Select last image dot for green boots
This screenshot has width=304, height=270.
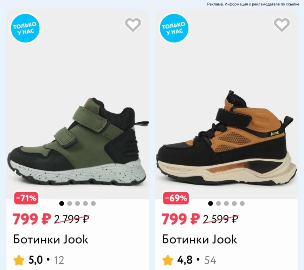coord(93,204)
